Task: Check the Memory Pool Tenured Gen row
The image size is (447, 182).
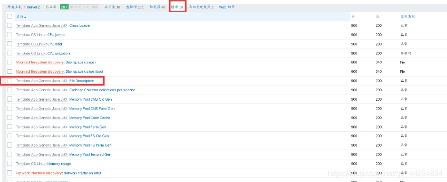Action: tap(10, 154)
